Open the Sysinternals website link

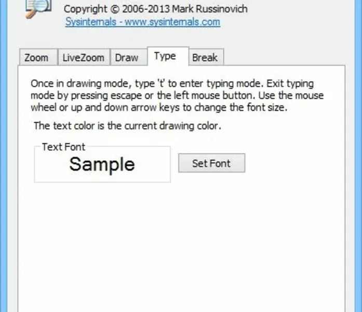click(x=142, y=22)
